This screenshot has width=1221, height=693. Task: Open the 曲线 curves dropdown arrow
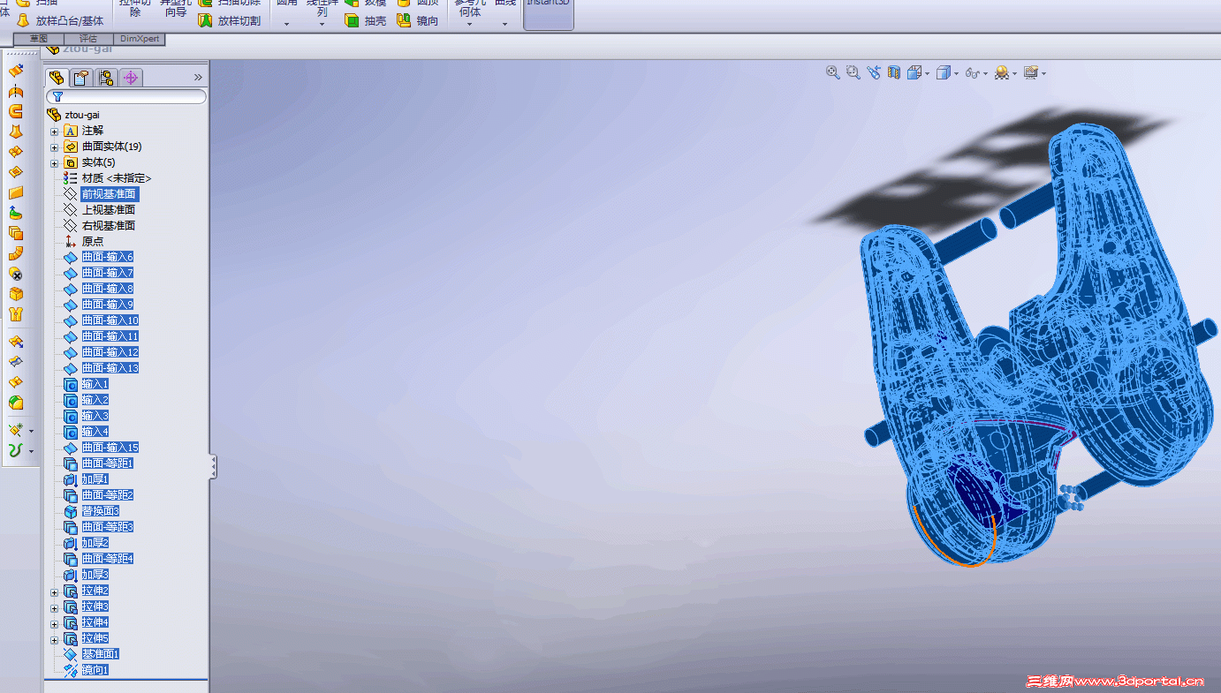click(505, 24)
